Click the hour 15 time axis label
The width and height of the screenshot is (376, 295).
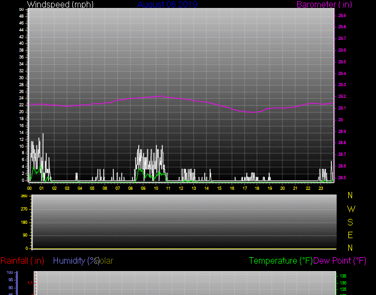(219, 188)
